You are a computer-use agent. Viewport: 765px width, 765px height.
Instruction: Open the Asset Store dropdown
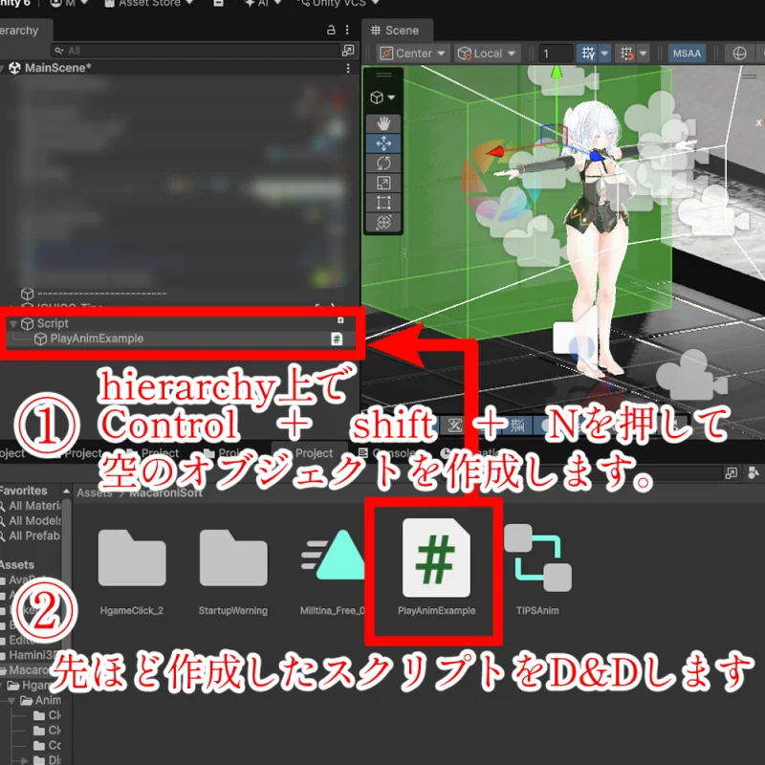click(149, 4)
